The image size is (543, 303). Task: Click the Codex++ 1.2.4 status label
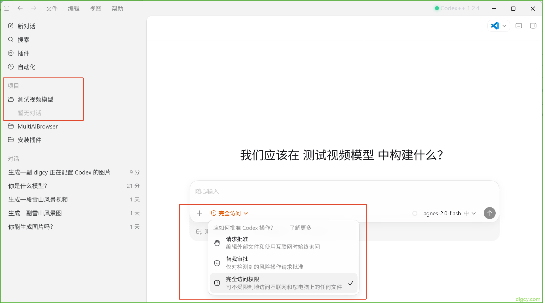tap(457, 8)
